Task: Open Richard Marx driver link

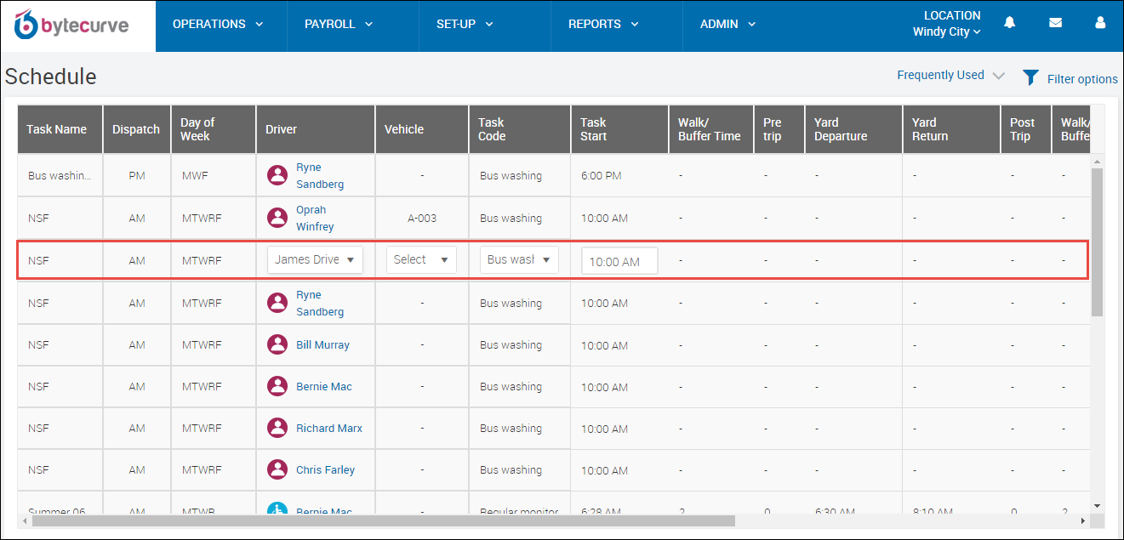Action: click(x=329, y=429)
